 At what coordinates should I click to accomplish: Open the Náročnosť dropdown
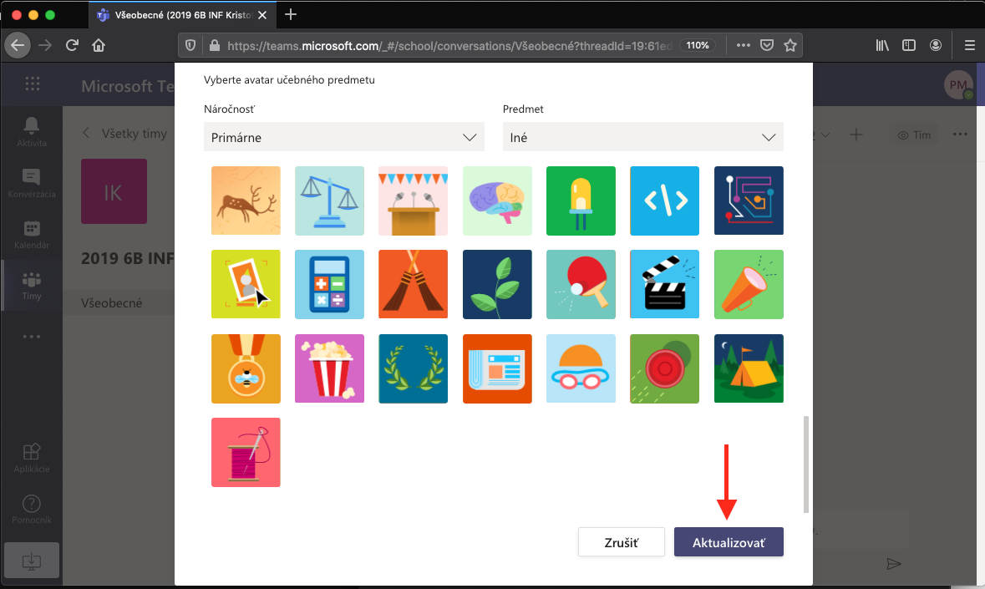343,137
